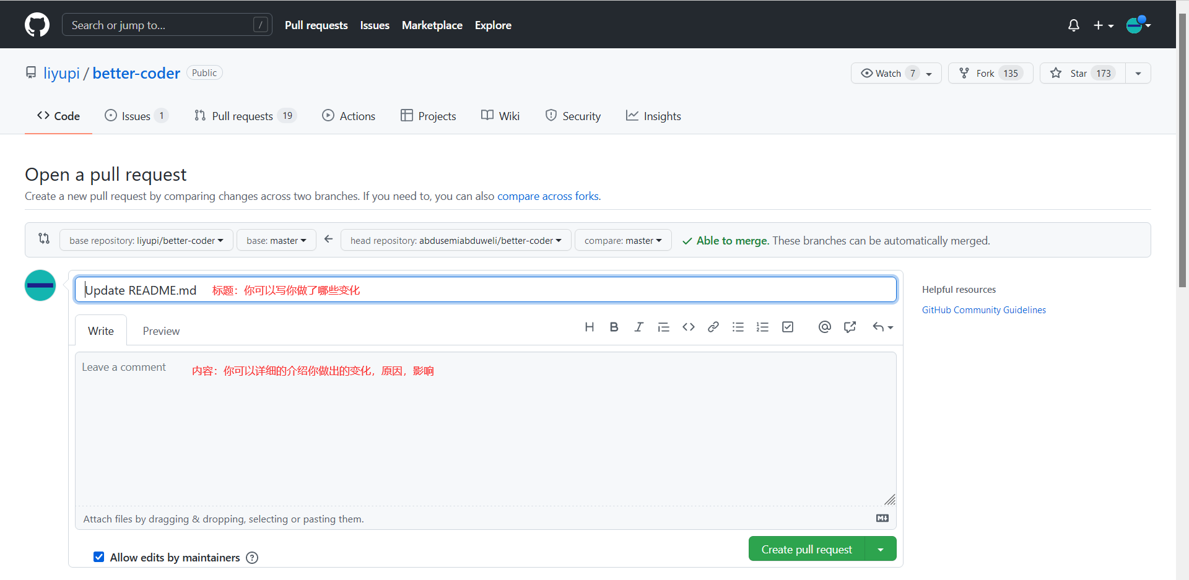Click the left arrow between base and head
The height and width of the screenshot is (580, 1189).
coord(328,239)
